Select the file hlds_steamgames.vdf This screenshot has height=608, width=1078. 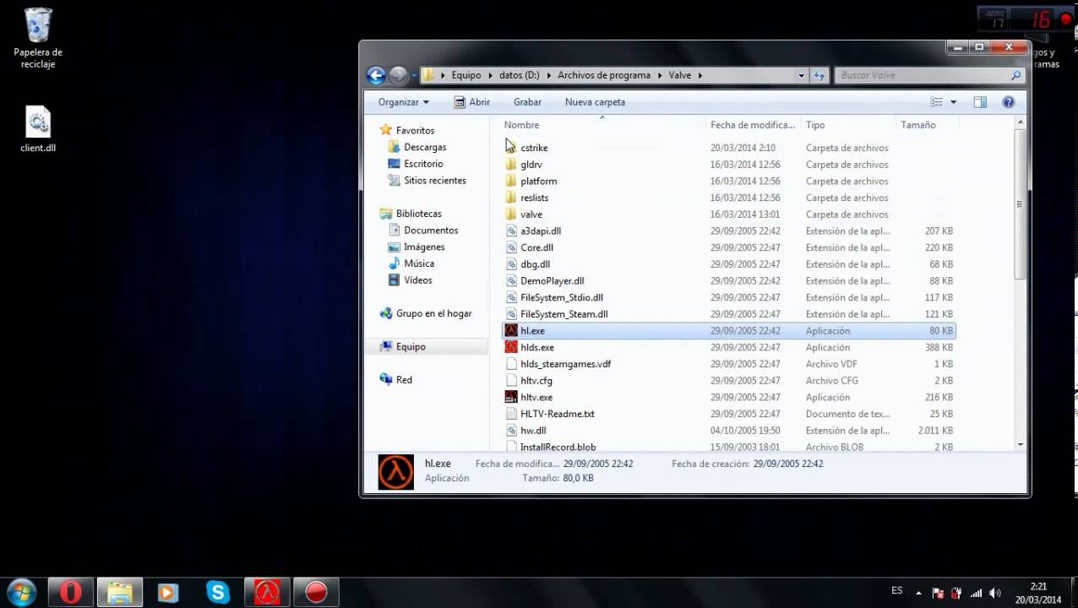point(565,364)
